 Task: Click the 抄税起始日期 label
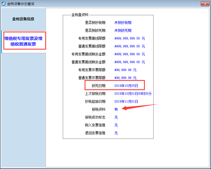coord(95,102)
